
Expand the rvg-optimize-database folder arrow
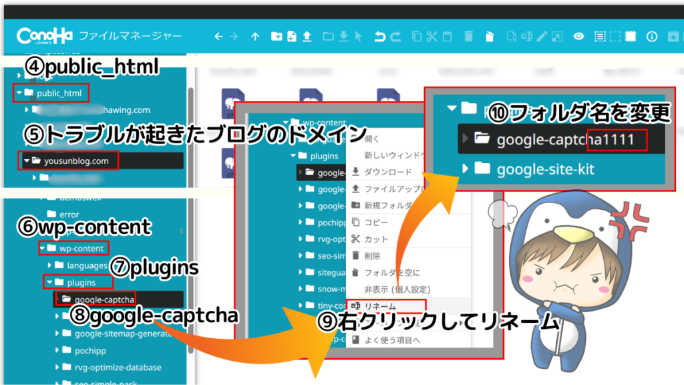57,368
